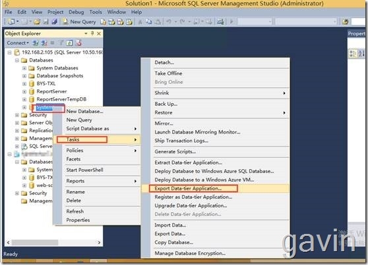Expand the System Databases folder
Viewport: 368px width, 265px height.
tap(24, 68)
